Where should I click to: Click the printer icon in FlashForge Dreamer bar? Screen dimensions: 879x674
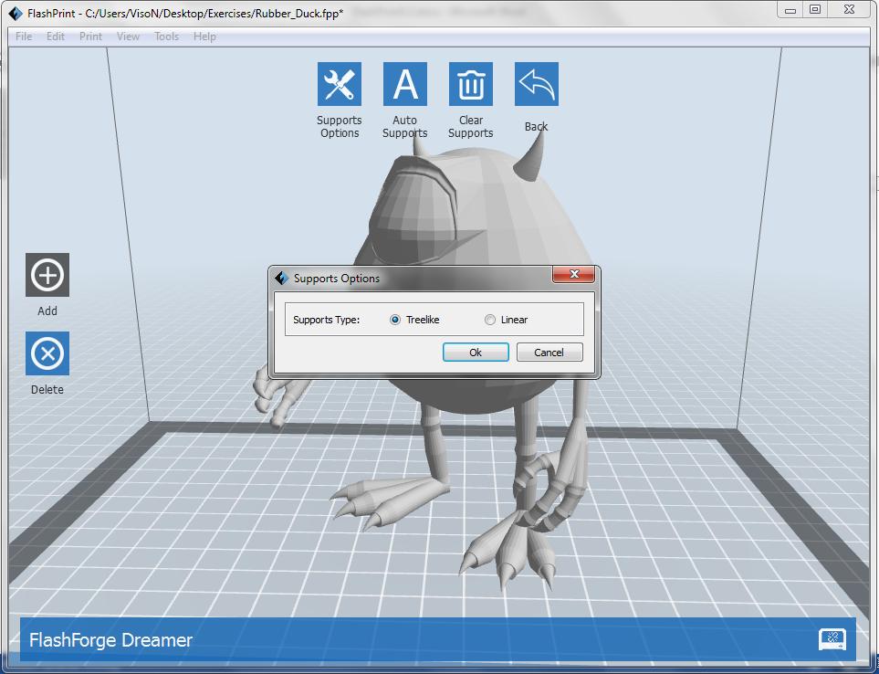(x=832, y=639)
